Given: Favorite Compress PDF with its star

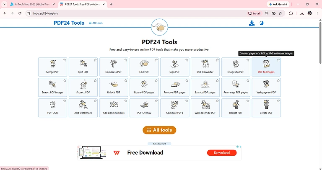Looking at the screenshot, I should (x=126, y=60).
